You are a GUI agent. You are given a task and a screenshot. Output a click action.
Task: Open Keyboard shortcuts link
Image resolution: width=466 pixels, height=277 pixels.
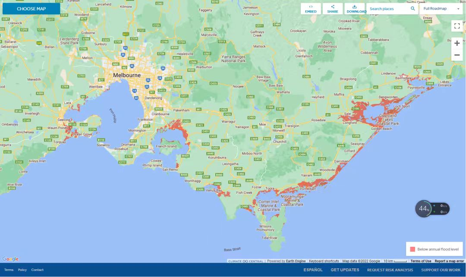pyautogui.click(x=324, y=261)
